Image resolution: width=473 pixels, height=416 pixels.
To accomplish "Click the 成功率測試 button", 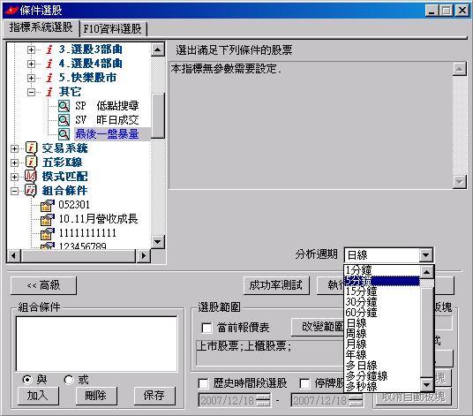I will [276, 285].
